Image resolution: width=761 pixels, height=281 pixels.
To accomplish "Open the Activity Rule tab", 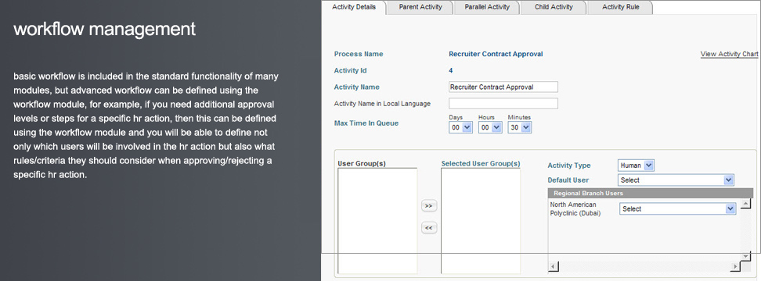I will coord(620,7).
